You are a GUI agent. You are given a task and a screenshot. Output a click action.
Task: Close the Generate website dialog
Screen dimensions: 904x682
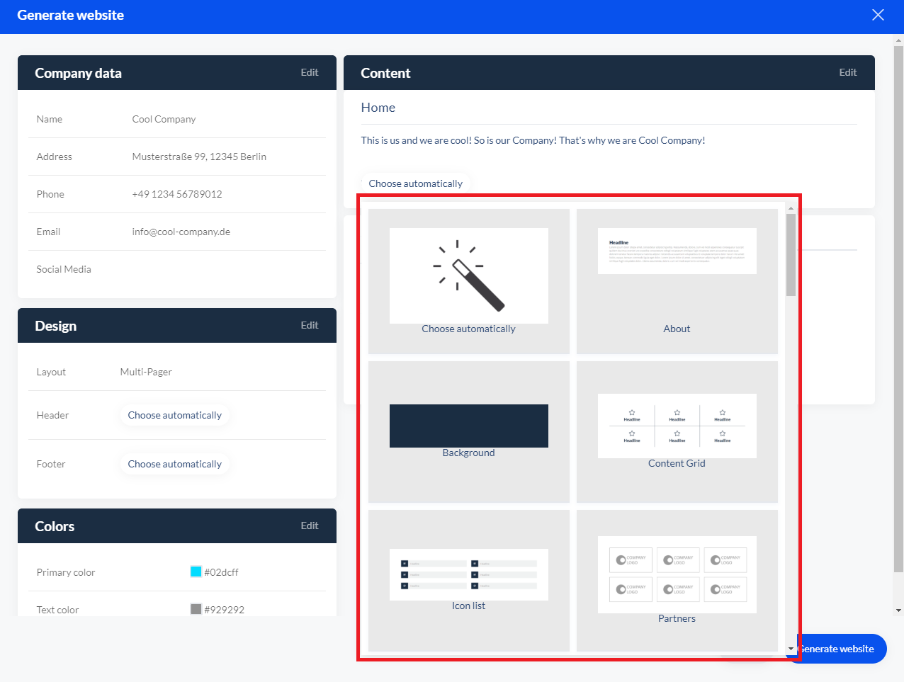click(878, 15)
